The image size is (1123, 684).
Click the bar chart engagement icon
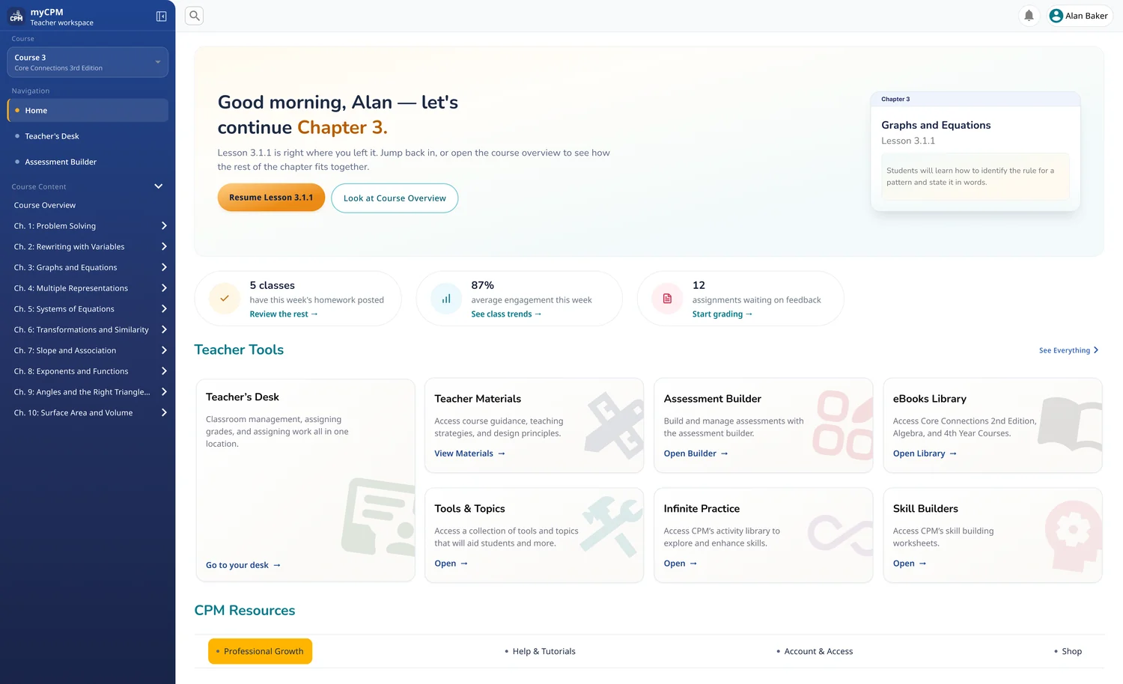(x=446, y=299)
